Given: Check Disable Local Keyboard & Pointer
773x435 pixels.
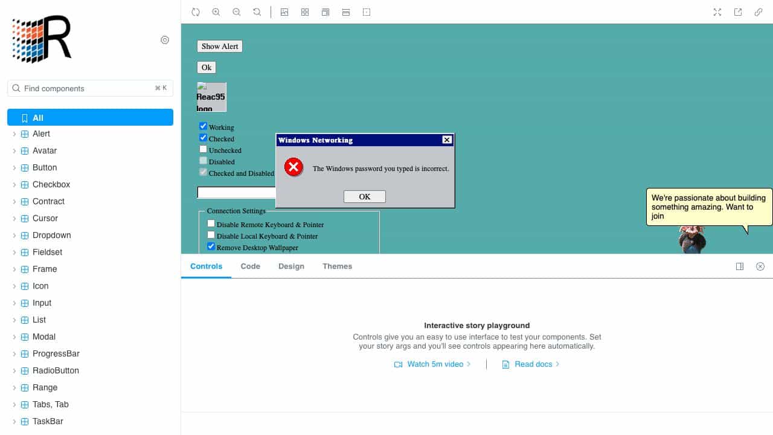Looking at the screenshot, I should (211, 235).
